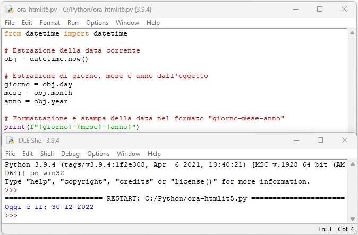Open the Debug menu in IDLE Shell
This screenshot has width=358, height=235.
coord(70,154)
